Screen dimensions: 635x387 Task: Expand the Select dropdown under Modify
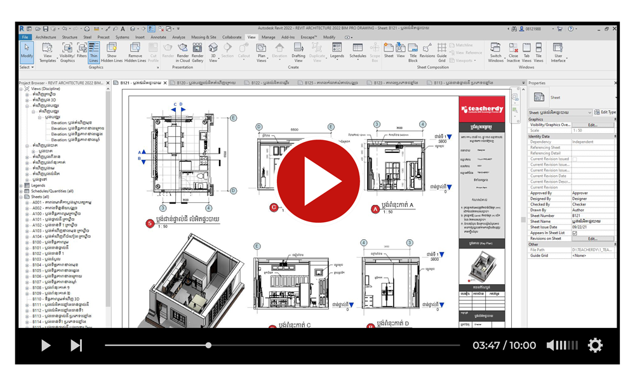coord(27,67)
